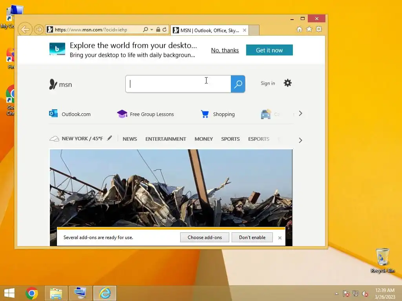Expand more shortcuts with right chevron
Image resolution: width=402 pixels, height=301 pixels.
[x=300, y=113]
